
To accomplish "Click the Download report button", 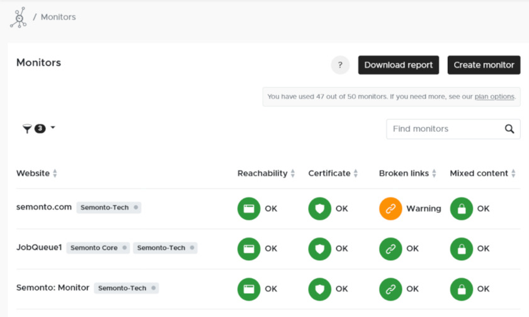I will coord(399,65).
